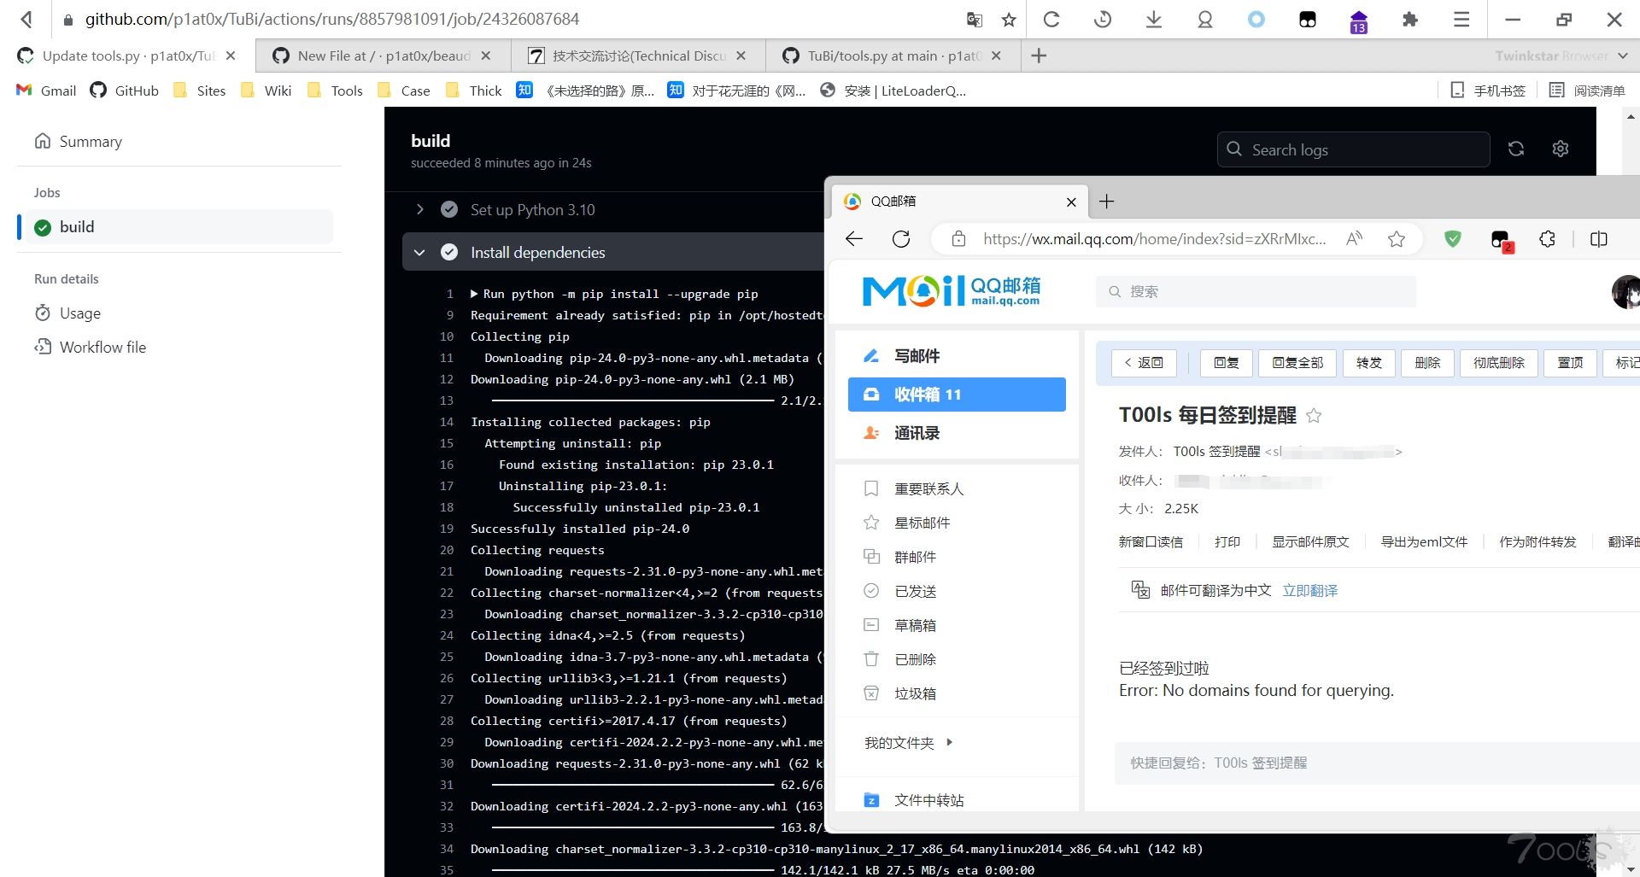The image size is (1640, 877).
Task: Open the Workflow file link
Action: [x=91, y=348]
